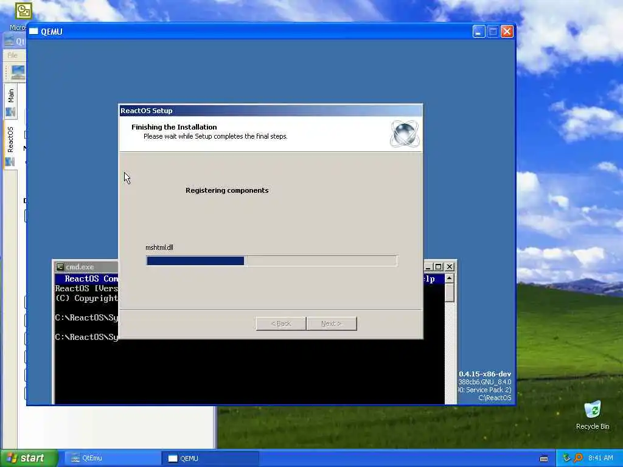Click the Safely Remove Hardware tray icon

(x=567, y=458)
